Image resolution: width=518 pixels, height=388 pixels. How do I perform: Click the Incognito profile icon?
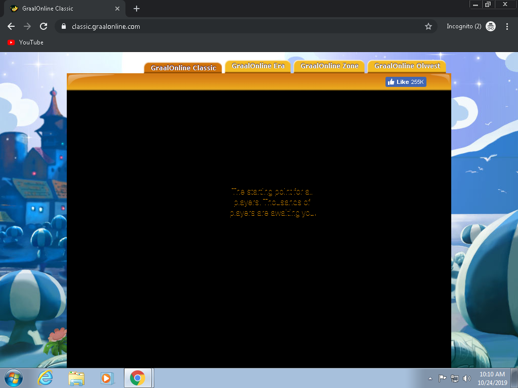point(490,26)
